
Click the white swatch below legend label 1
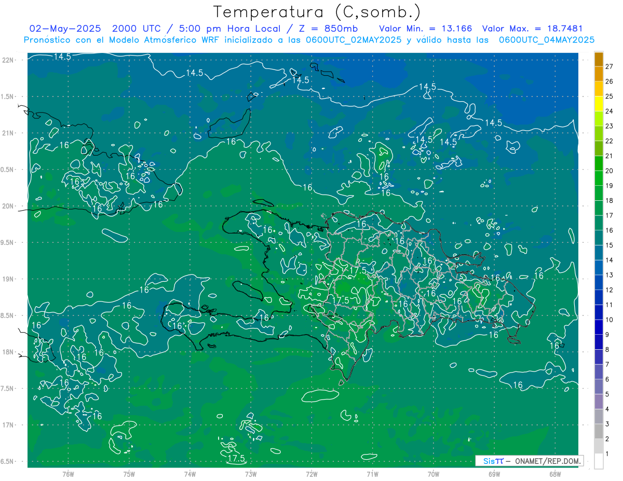pyautogui.click(x=599, y=461)
